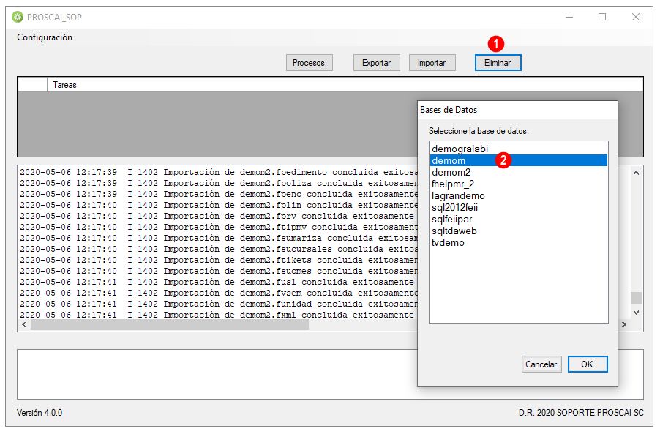Click the Importar button
This screenshot has width=660, height=434.
coord(432,63)
